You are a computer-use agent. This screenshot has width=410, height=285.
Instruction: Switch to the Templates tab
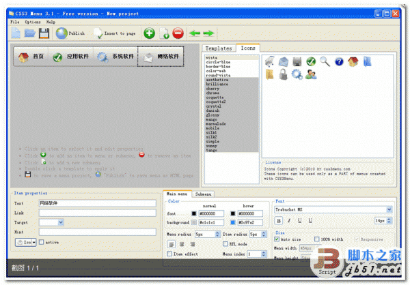pos(219,48)
